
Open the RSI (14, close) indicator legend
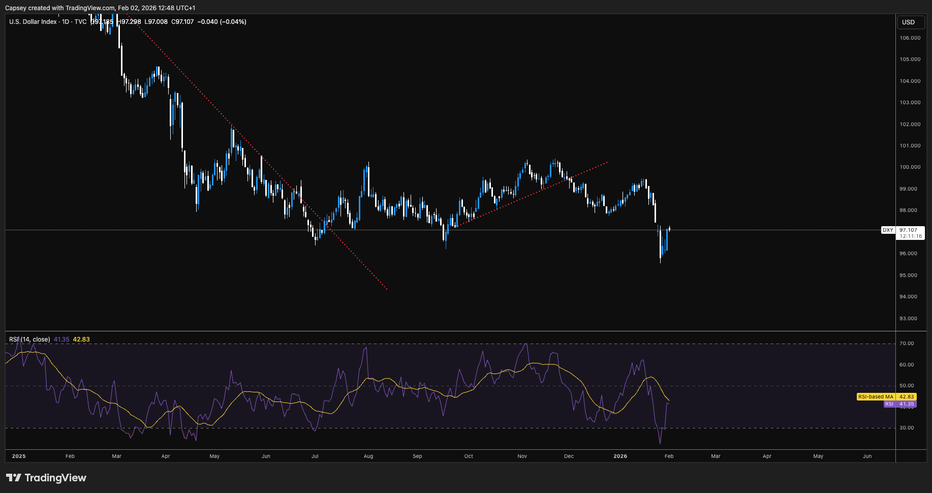(29, 340)
